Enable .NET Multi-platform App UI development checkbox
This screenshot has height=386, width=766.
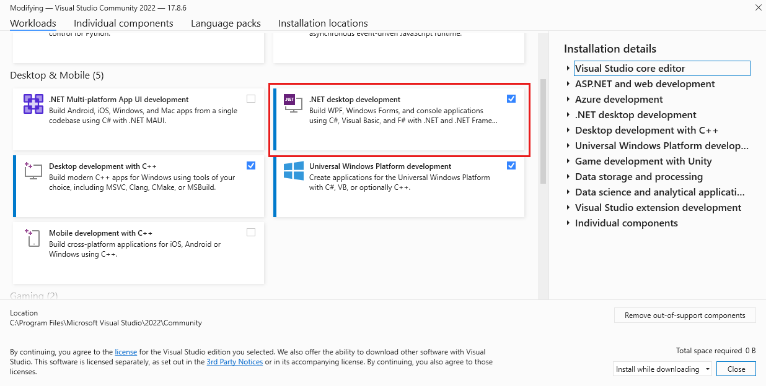251,98
